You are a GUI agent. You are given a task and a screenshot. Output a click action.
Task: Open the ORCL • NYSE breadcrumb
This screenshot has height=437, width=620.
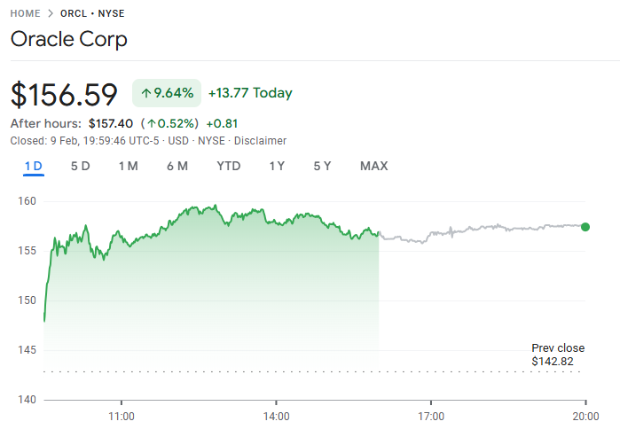tap(92, 13)
